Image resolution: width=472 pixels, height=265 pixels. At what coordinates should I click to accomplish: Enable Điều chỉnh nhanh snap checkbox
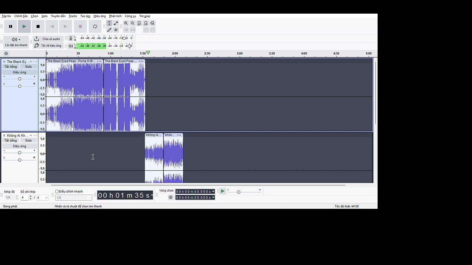pos(57,191)
